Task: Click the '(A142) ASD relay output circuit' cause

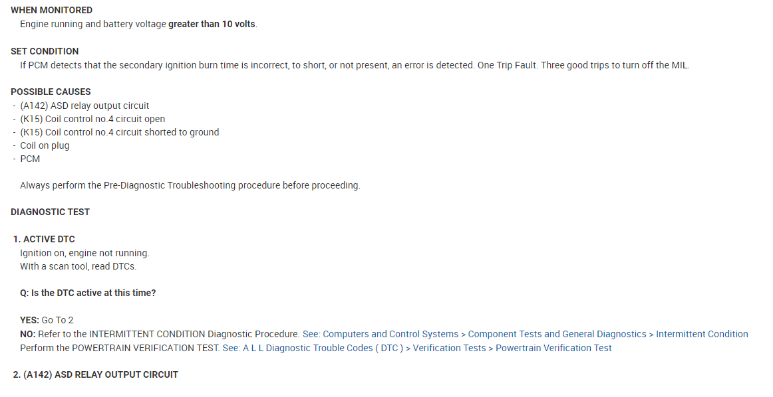Action: pyautogui.click(x=84, y=106)
